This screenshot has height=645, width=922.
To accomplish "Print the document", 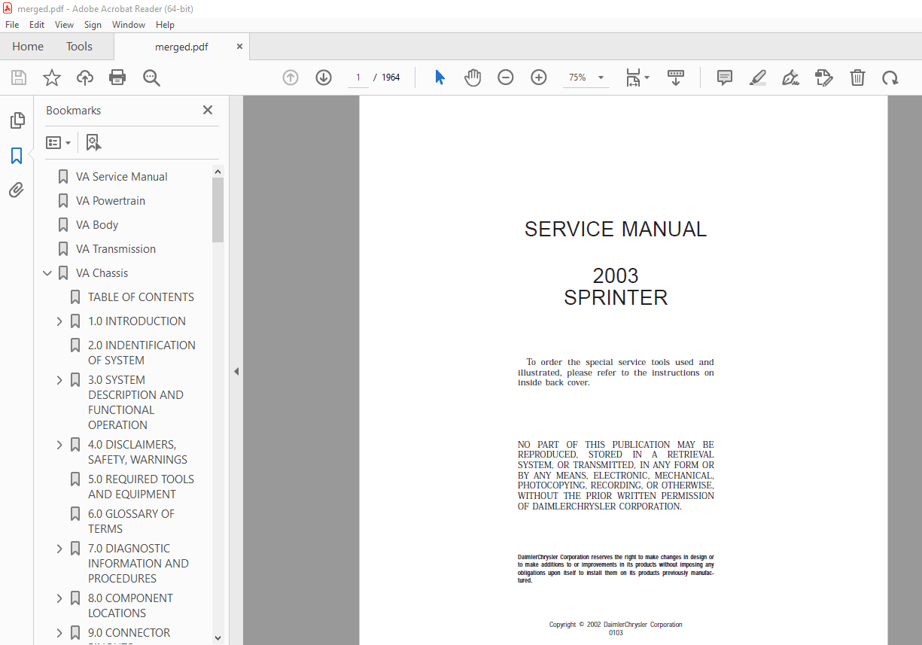I will click(x=117, y=78).
